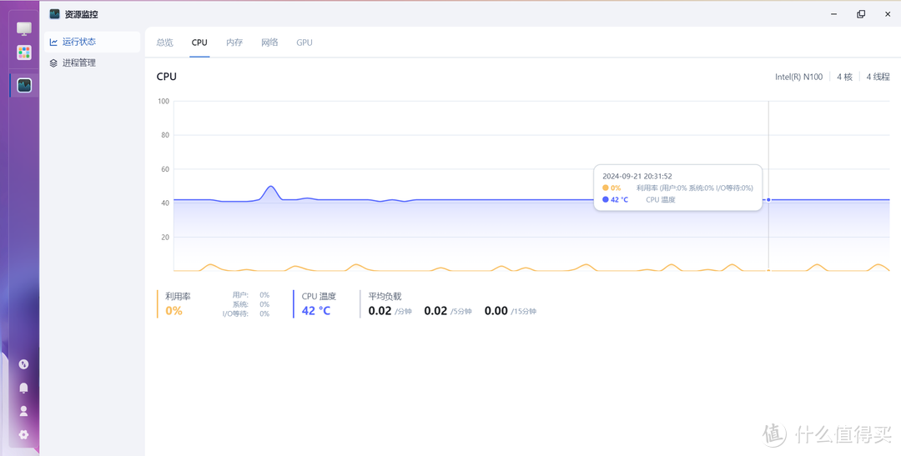The image size is (901, 456).
Task: Open the notification bell icon
Action: [x=23, y=388]
